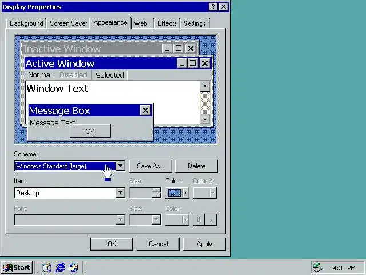Expand the Item dropdown arrow
The height and width of the screenshot is (275, 366).
point(121,193)
